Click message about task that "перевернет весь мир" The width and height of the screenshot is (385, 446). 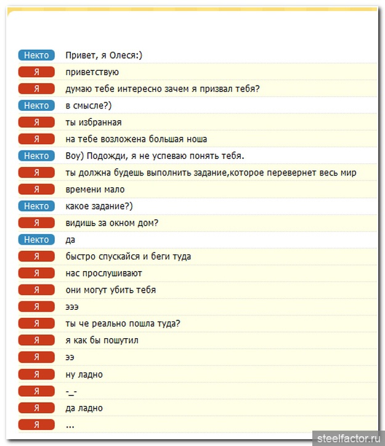point(211,172)
